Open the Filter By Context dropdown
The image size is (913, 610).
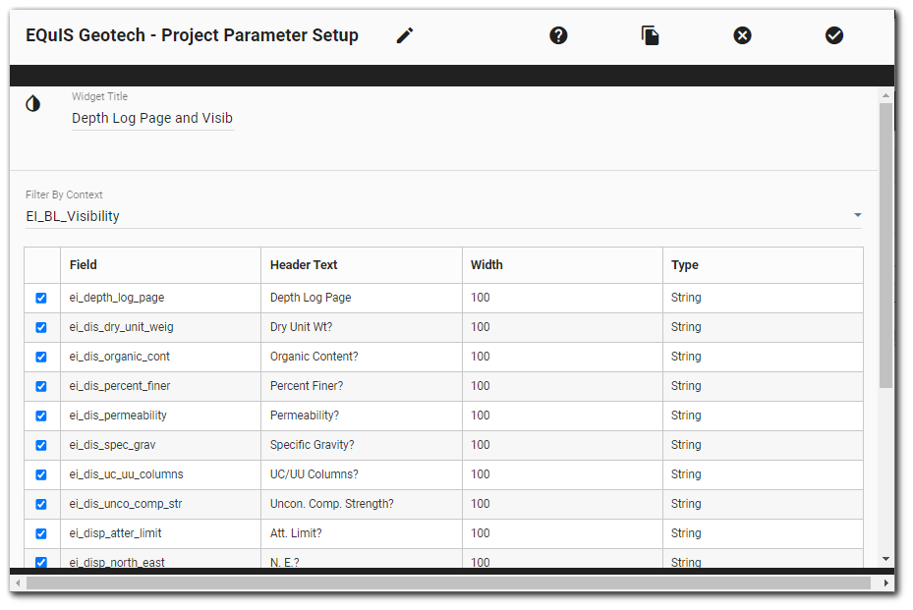coord(857,214)
